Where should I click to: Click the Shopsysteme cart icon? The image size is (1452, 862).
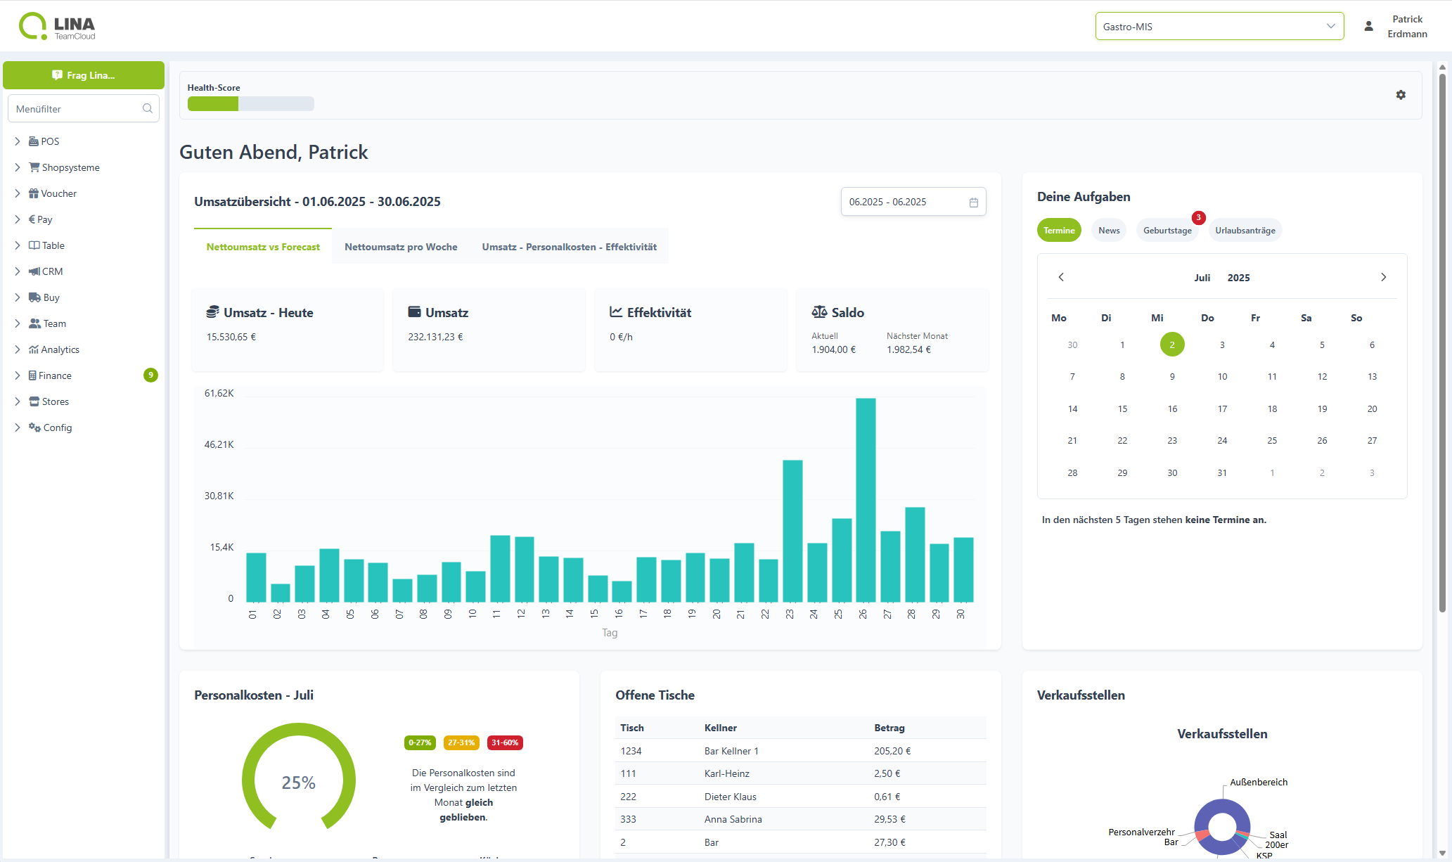(x=34, y=167)
